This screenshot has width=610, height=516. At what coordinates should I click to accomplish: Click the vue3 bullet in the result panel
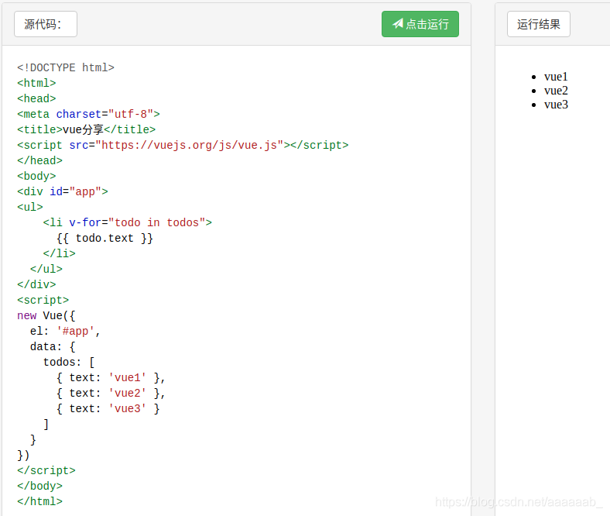556,105
